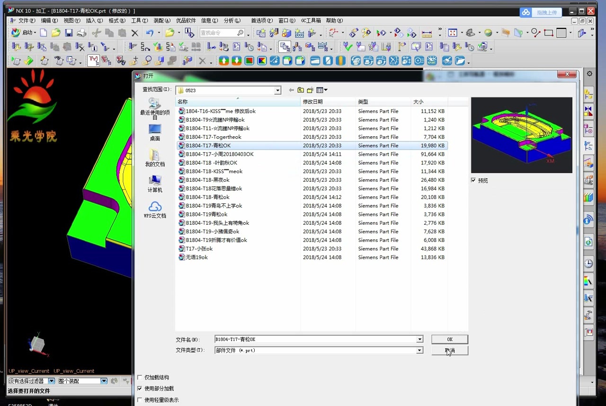Expand the Entire Assembly (整个装配) dropdown
The image size is (606, 406).
(x=104, y=381)
